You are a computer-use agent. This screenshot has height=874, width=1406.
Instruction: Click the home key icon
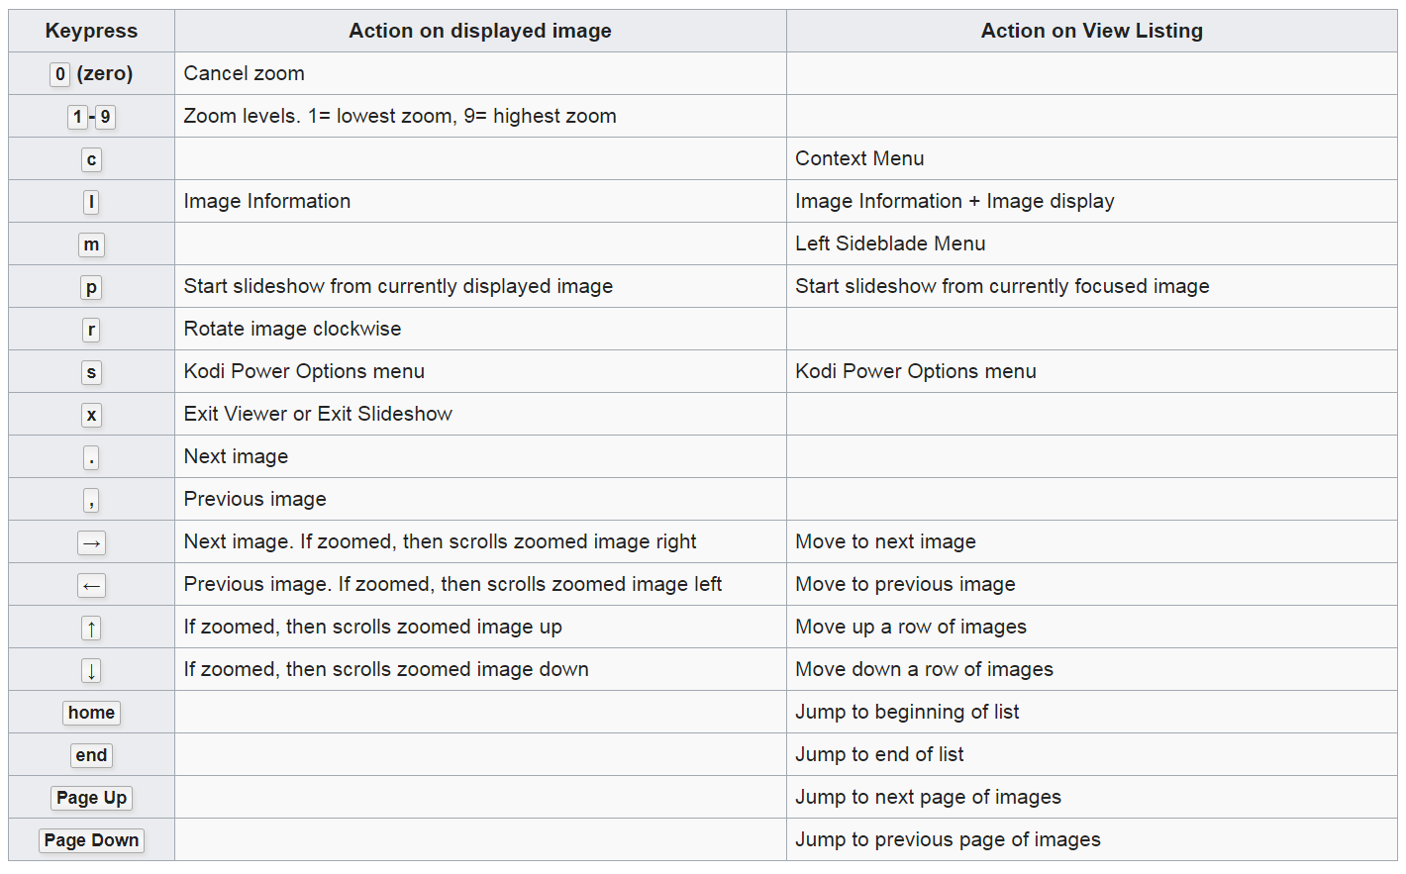pos(91,713)
